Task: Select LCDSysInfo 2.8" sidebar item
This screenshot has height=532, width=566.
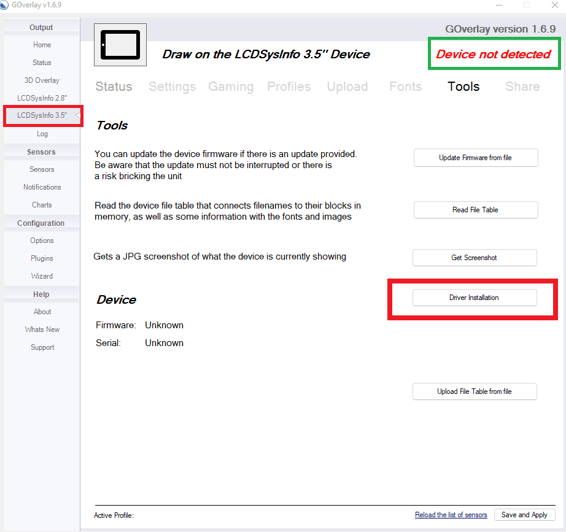Action: click(42, 98)
